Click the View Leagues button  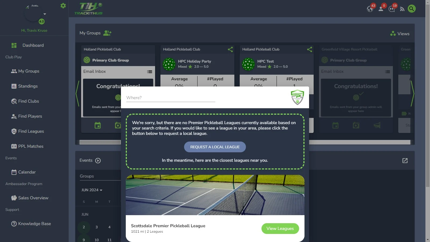[x=280, y=229]
